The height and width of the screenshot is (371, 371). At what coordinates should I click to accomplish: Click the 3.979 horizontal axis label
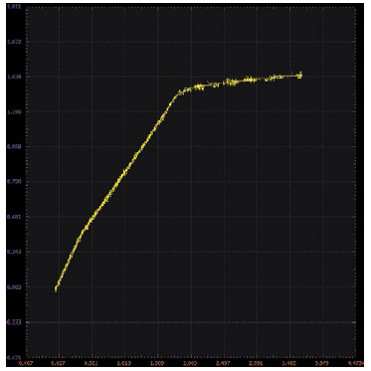(x=323, y=363)
